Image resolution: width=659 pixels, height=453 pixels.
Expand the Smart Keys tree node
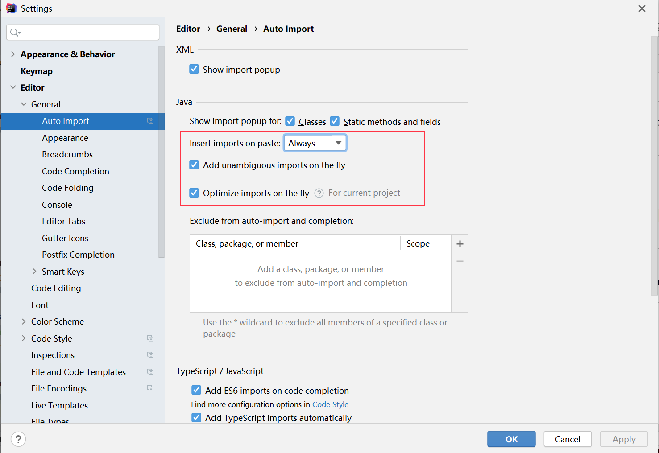34,271
